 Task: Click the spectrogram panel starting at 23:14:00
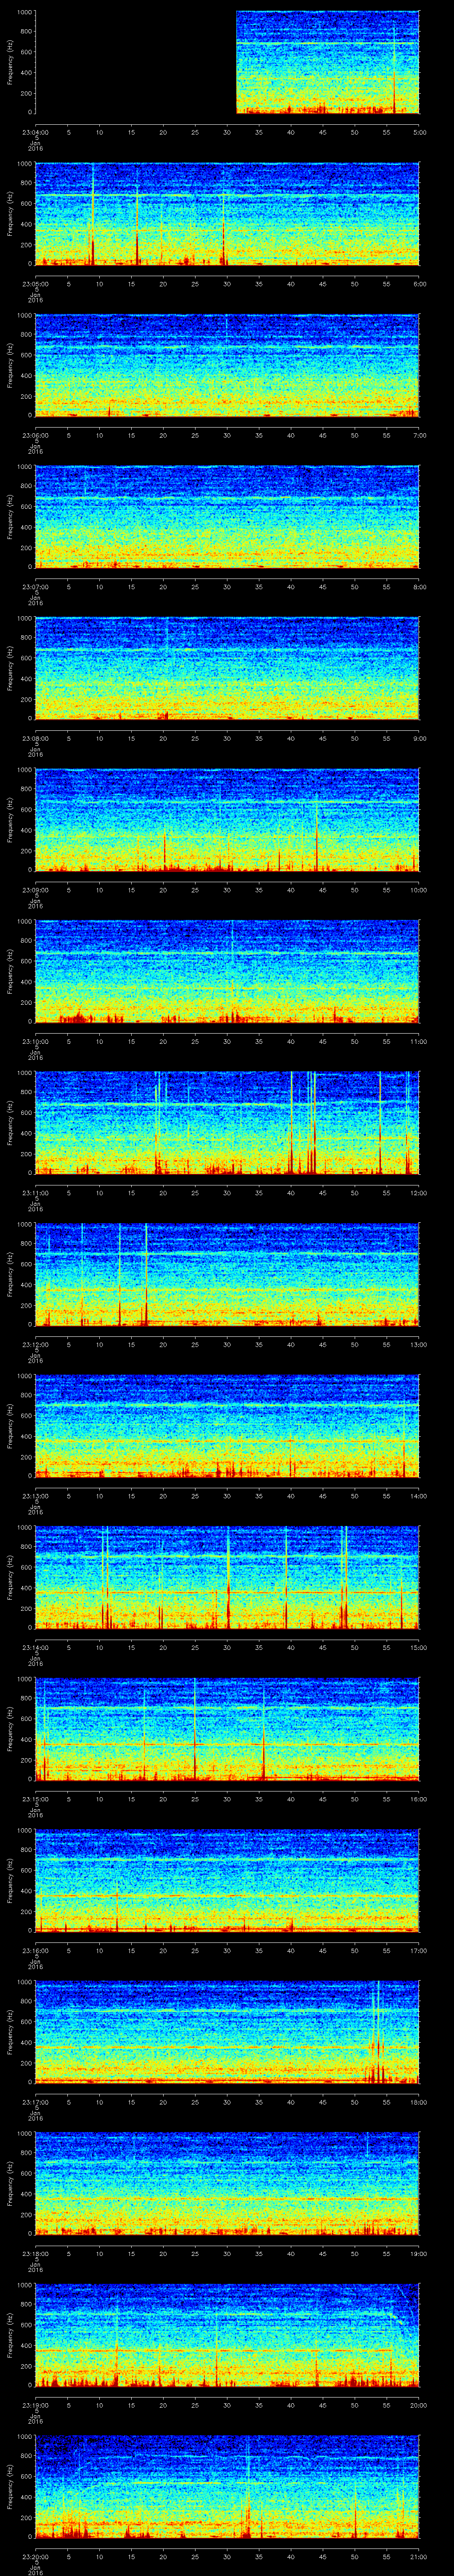click(x=227, y=1577)
